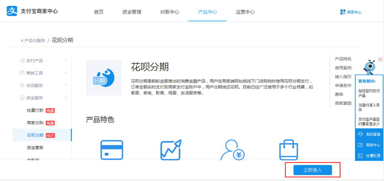The width and height of the screenshot is (384, 181).
Task: Click the 会员服务 diamond icon
Action: 22,85
